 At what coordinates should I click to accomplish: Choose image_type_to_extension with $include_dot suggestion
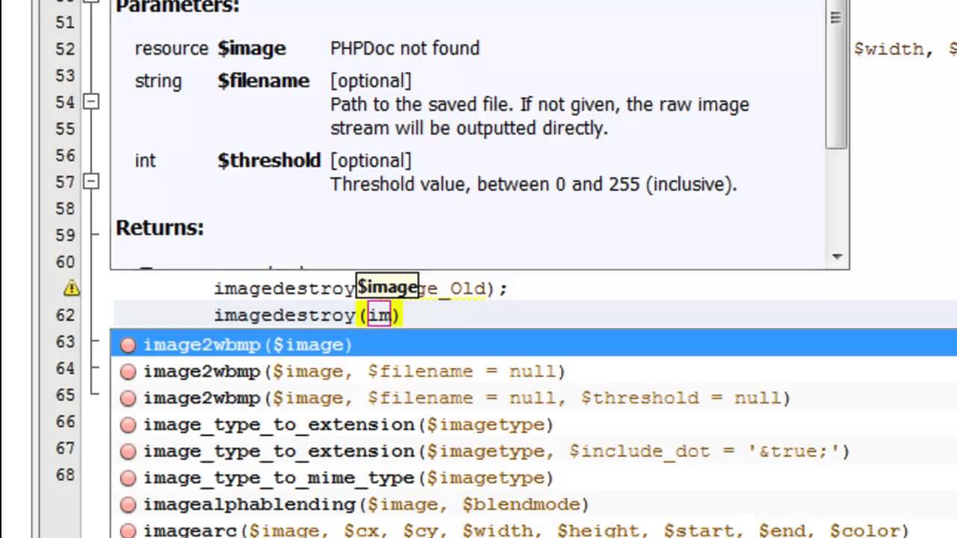[x=534, y=451]
